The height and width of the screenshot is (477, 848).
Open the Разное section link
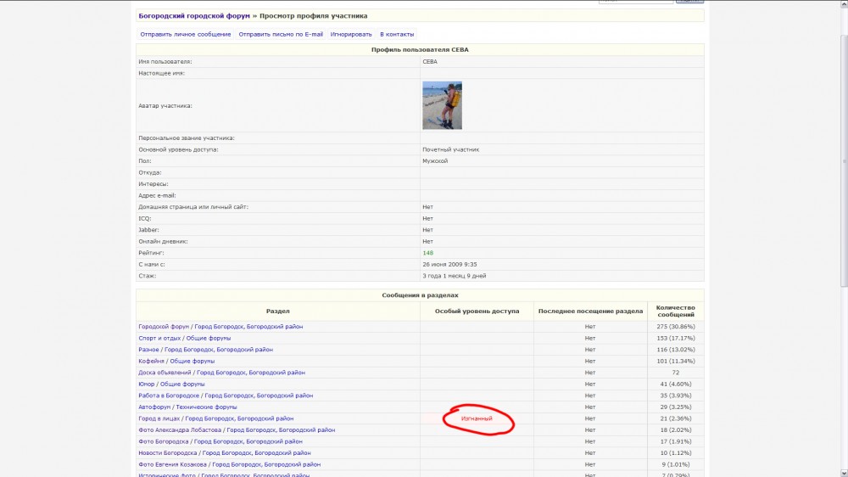tap(148, 350)
